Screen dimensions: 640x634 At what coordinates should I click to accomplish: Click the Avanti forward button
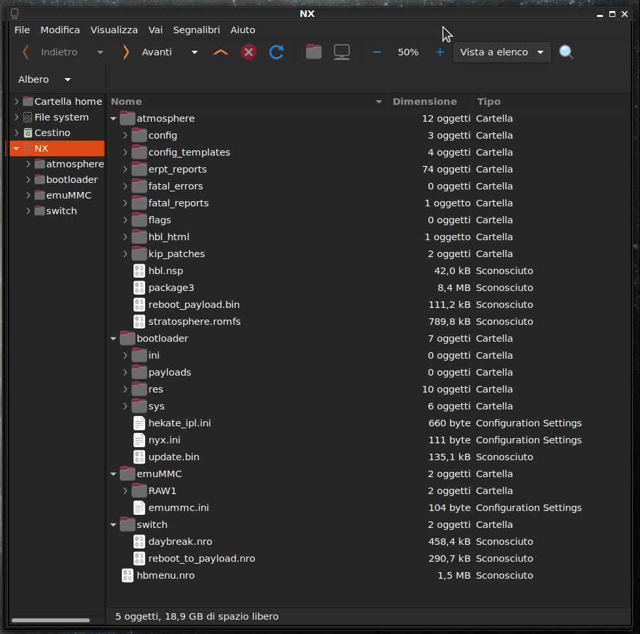pos(148,52)
